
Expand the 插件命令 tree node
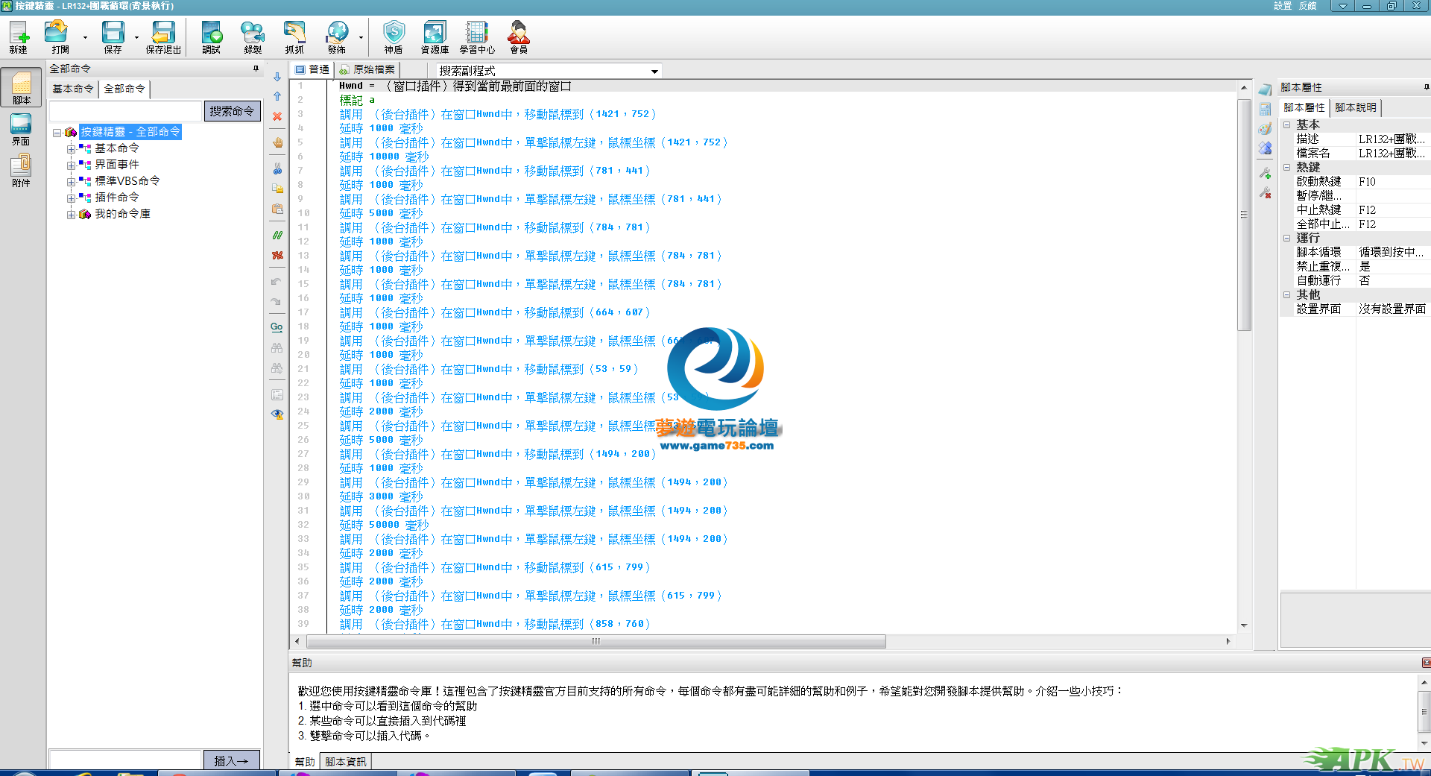click(71, 198)
